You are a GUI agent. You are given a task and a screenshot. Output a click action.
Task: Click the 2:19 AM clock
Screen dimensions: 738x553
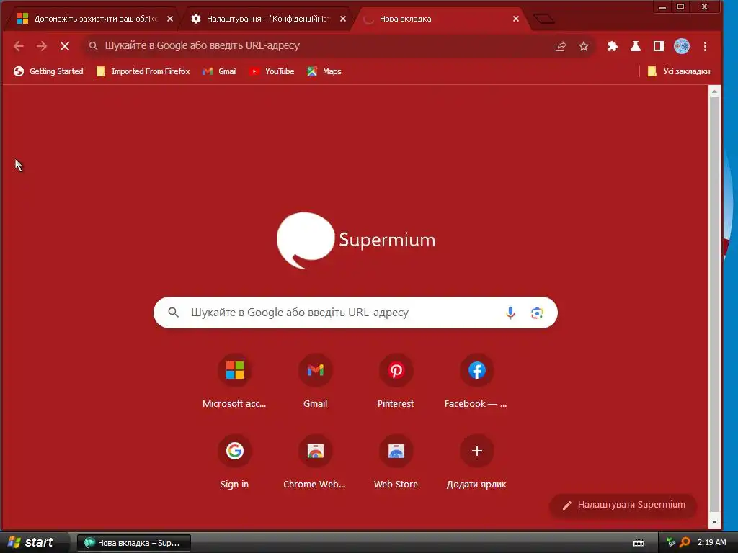coord(711,542)
